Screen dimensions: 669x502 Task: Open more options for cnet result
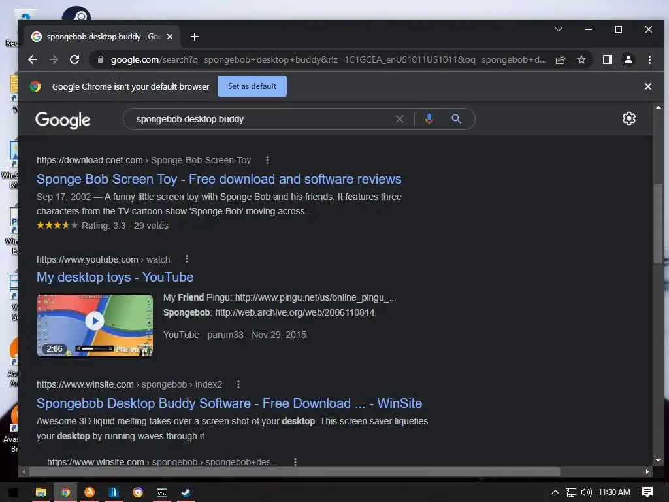click(x=267, y=160)
